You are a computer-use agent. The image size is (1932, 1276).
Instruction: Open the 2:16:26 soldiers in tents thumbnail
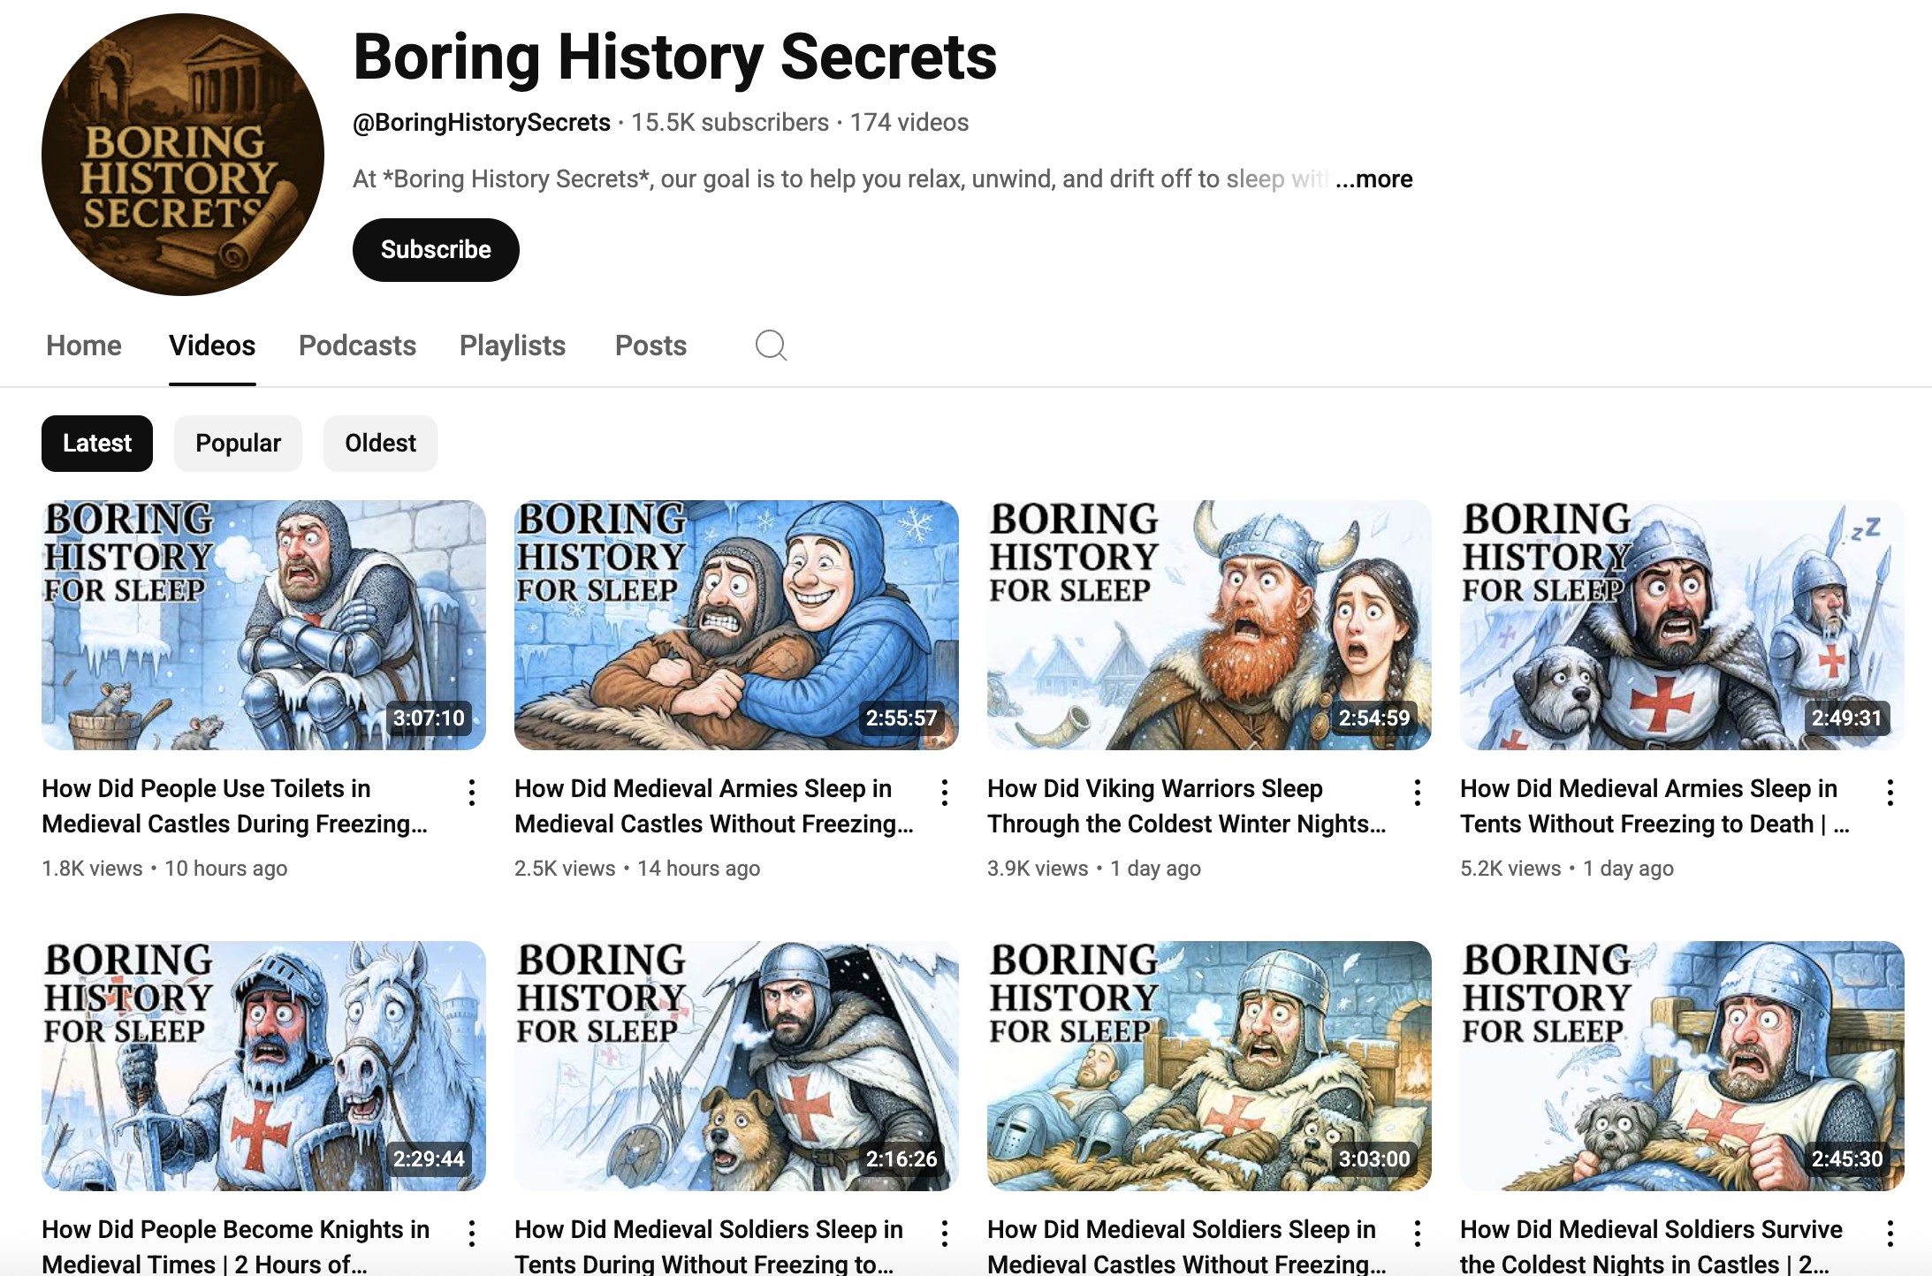coord(736,1067)
